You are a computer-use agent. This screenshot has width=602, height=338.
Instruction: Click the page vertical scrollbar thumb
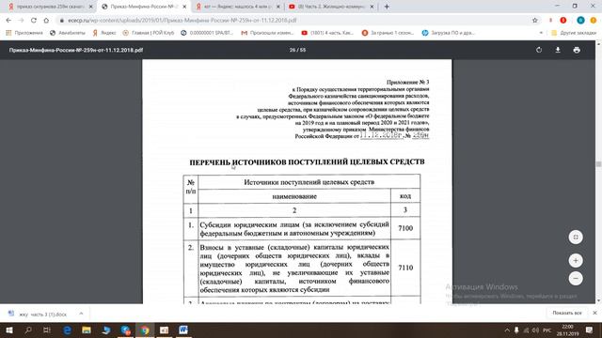[x=598, y=164]
